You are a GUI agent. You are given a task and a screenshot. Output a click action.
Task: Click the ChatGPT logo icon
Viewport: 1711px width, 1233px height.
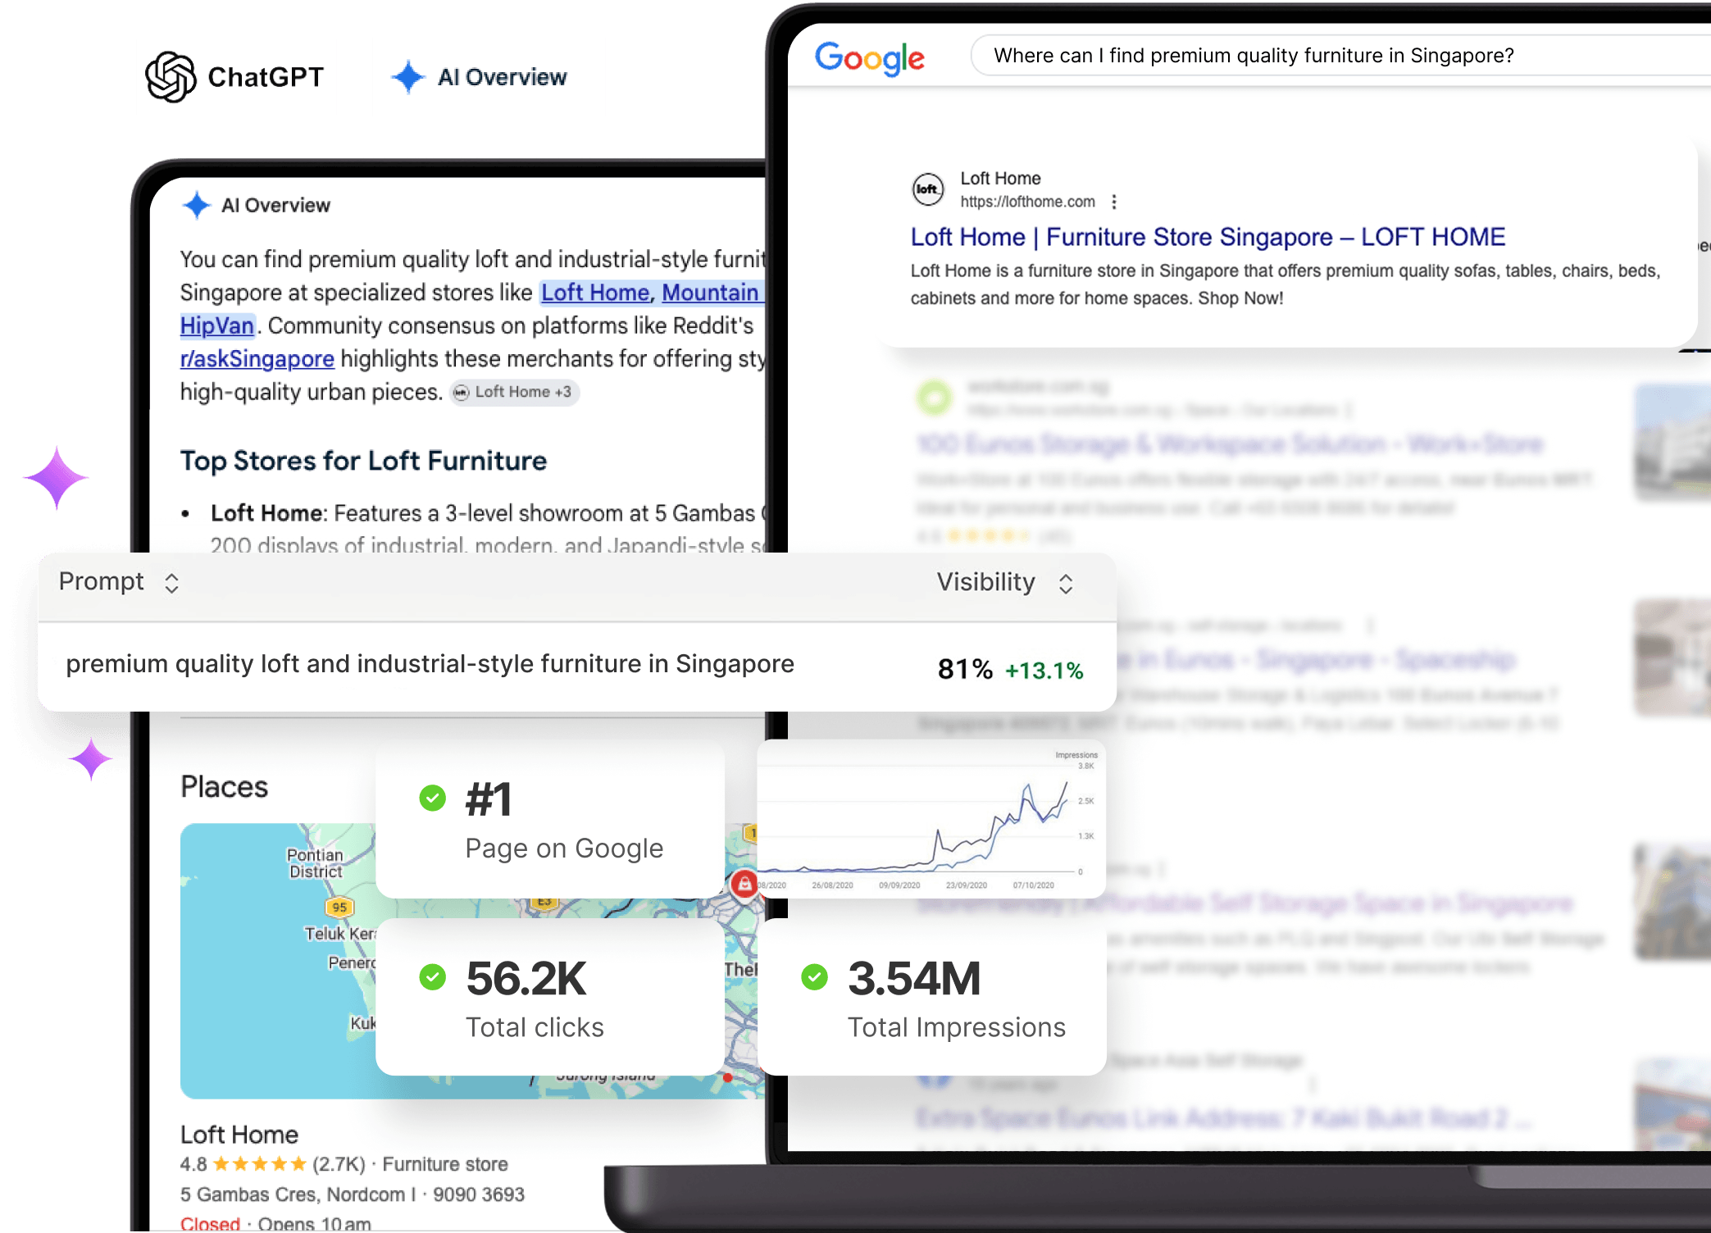coord(171,77)
